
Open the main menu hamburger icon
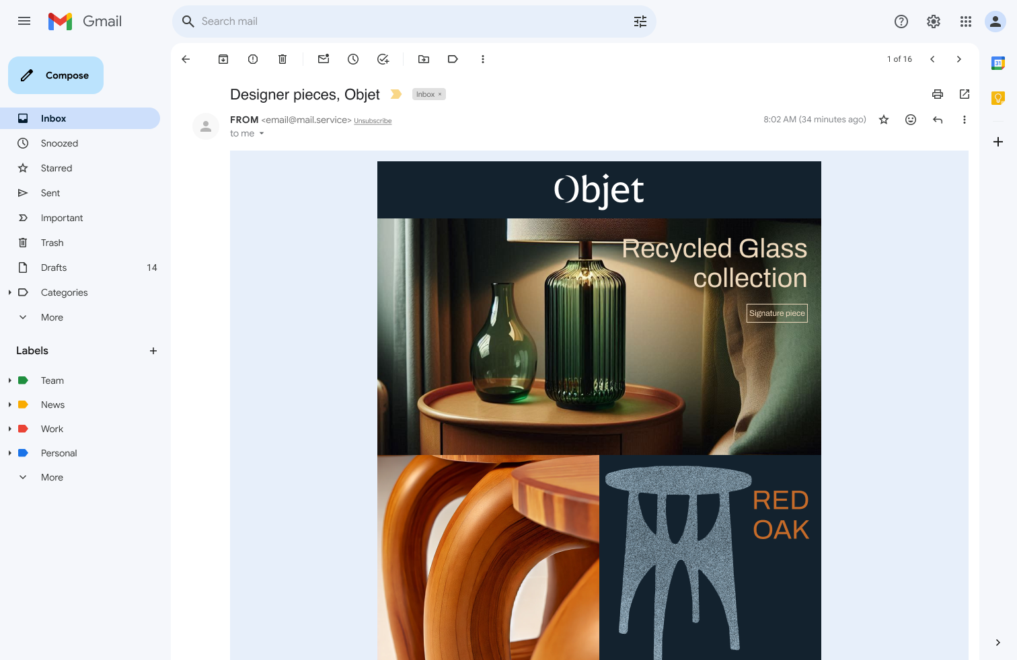24,21
